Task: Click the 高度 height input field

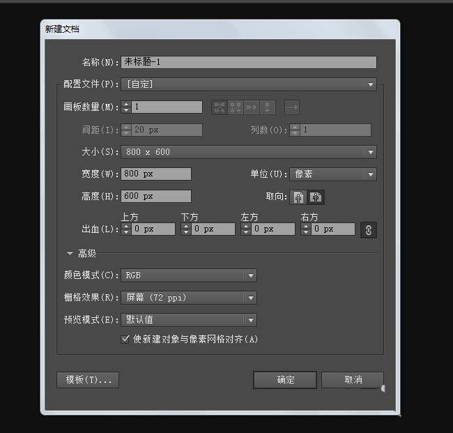Action: (x=156, y=196)
